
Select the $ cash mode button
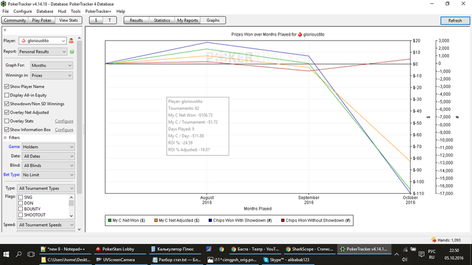(96, 20)
